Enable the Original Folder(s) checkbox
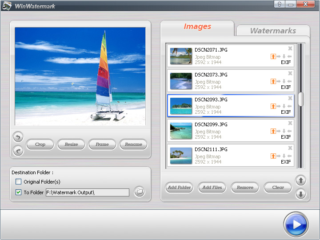320x240 pixels. [x=19, y=182]
